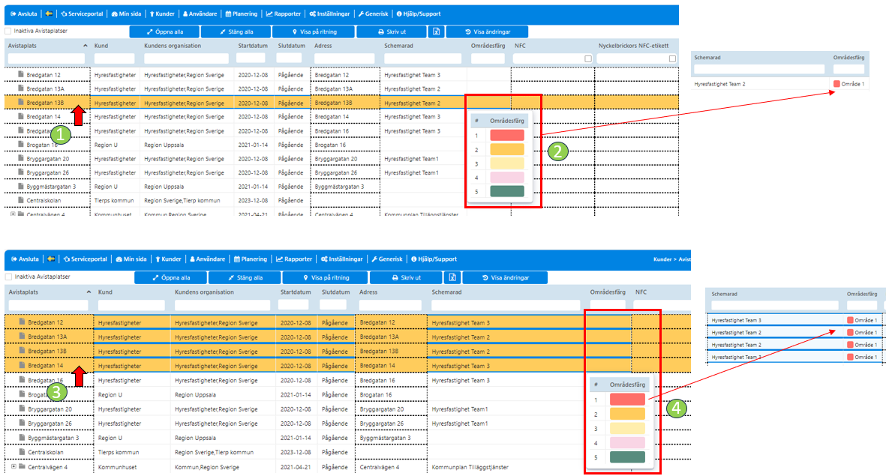Open Inställningar gears in the lower menu bar

(342, 259)
